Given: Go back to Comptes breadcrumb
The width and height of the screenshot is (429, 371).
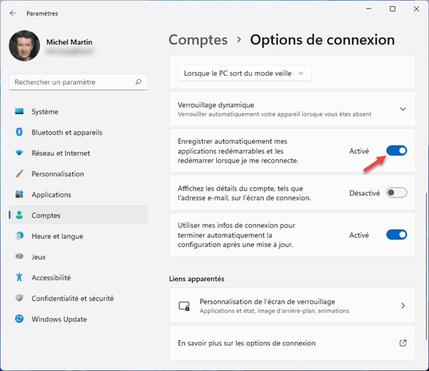Looking at the screenshot, I should (198, 40).
